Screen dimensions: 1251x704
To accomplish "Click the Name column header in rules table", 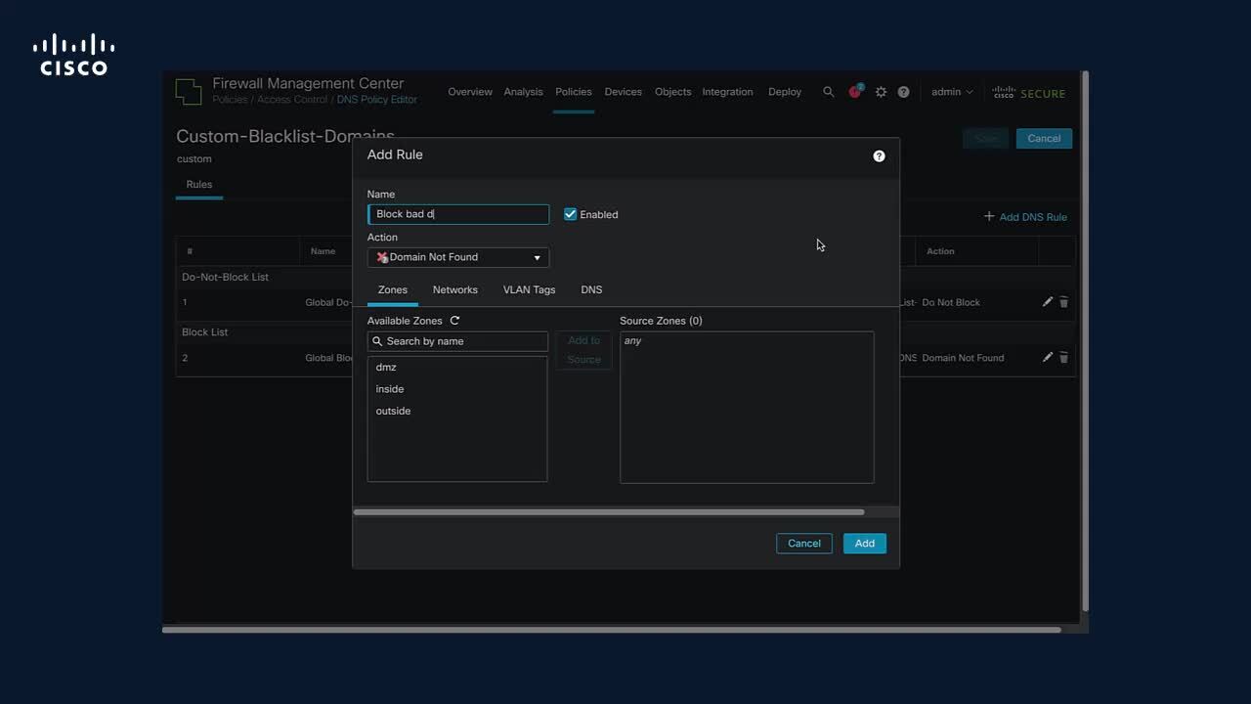I will 324,251.
